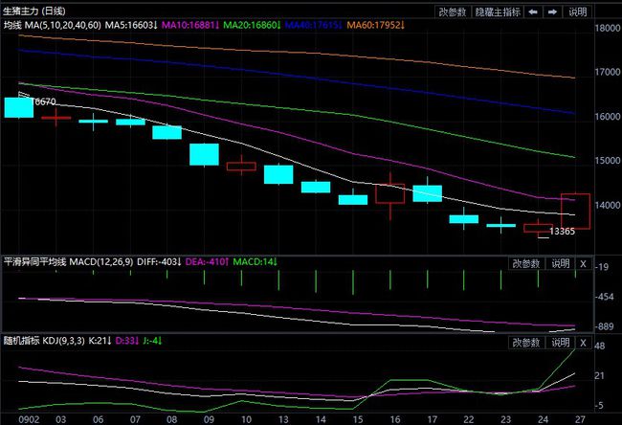Screen dimensions: 622x425
Task: Click 改参数 in MACD panel
Action: (x=526, y=261)
